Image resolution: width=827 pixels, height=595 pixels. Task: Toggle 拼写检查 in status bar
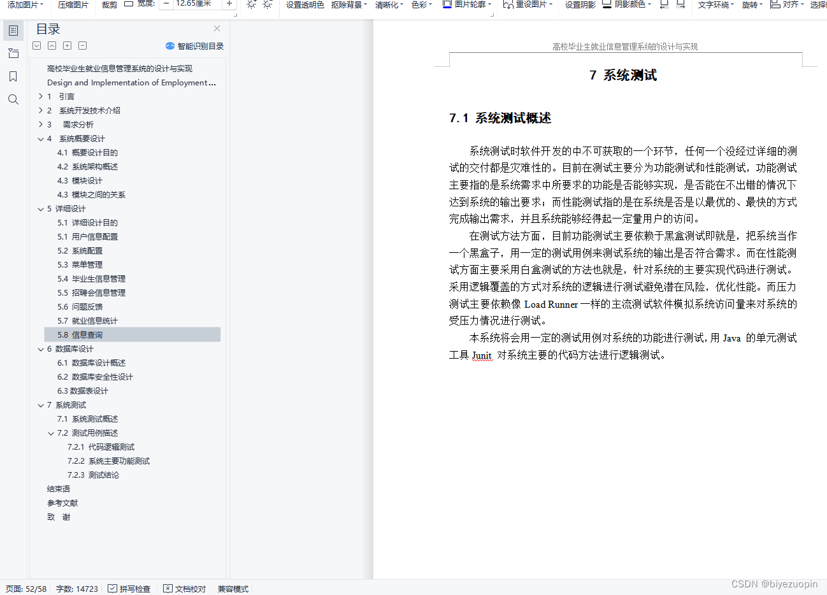point(129,589)
